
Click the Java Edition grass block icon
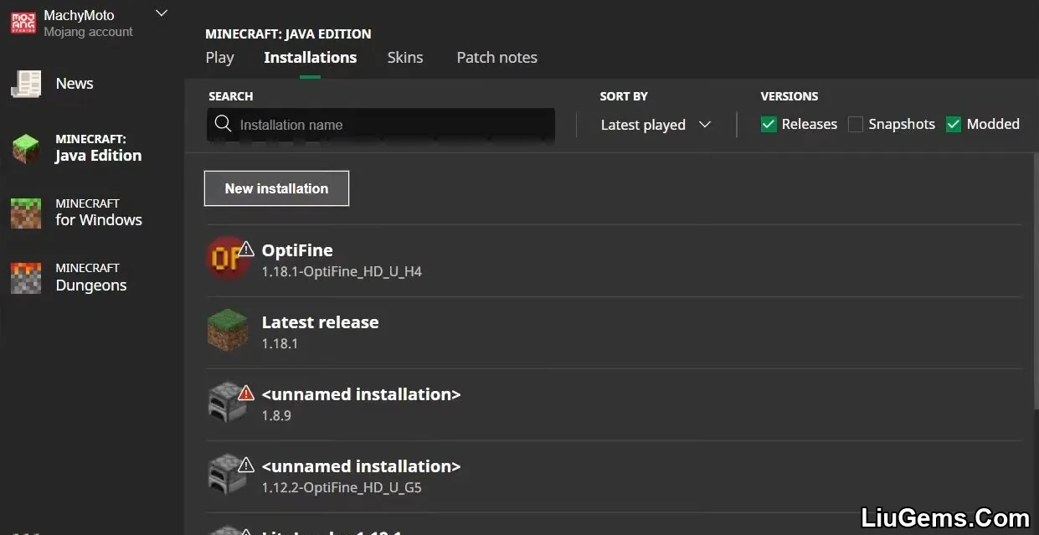coord(26,148)
